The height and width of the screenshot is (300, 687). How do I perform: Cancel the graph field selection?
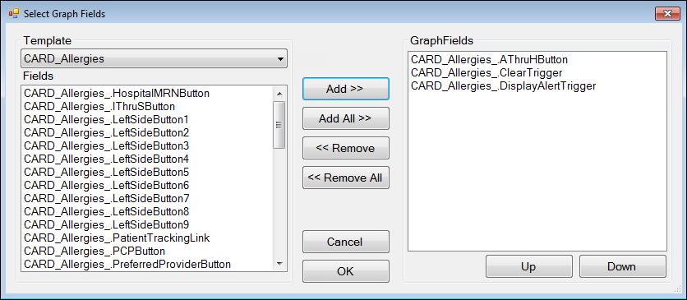click(345, 242)
